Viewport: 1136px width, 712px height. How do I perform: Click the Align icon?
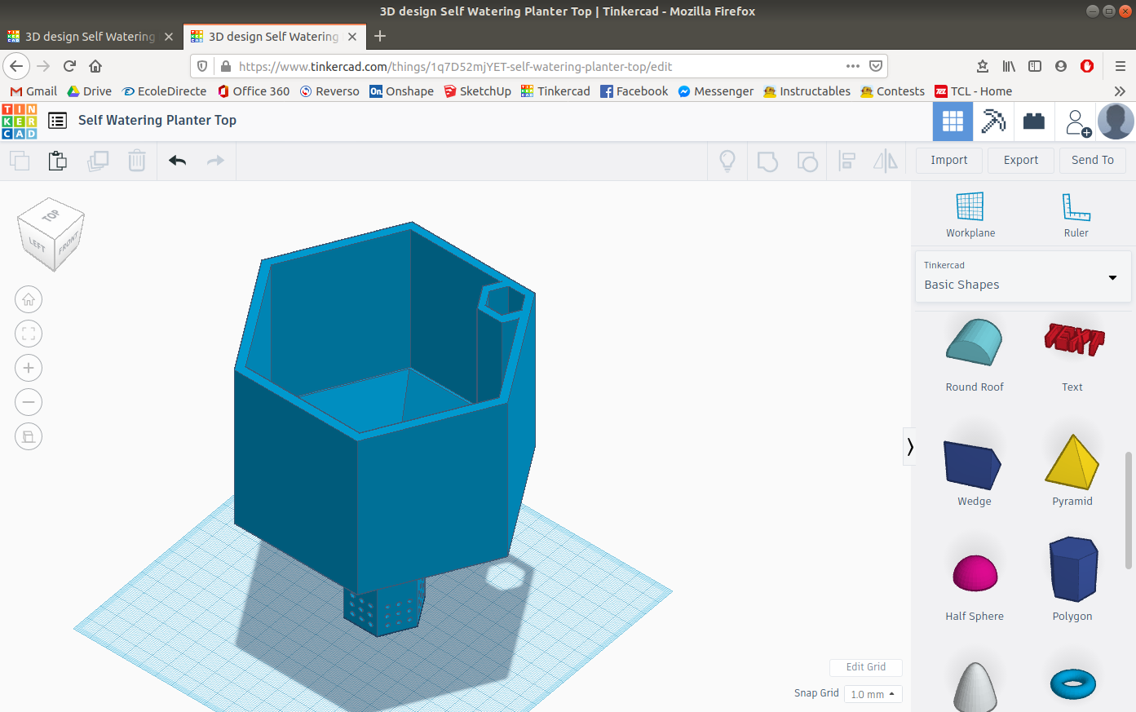pos(846,161)
